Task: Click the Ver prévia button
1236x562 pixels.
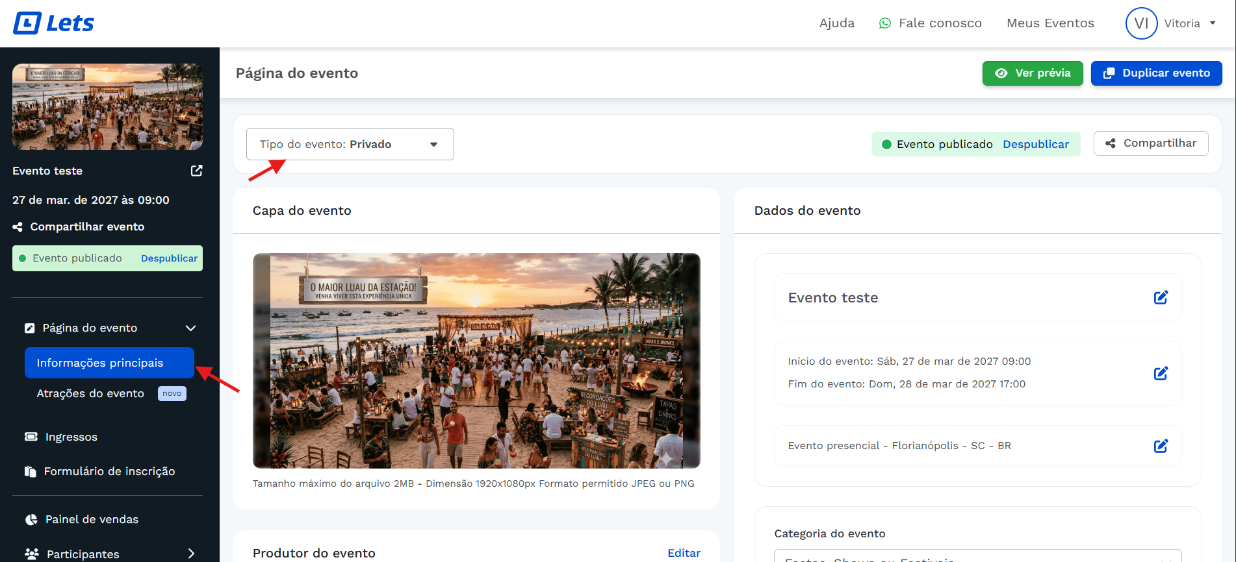Action: (1032, 73)
